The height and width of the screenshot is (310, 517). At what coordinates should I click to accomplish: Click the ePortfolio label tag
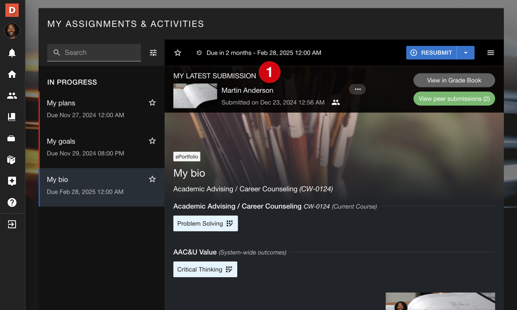tap(186, 157)
